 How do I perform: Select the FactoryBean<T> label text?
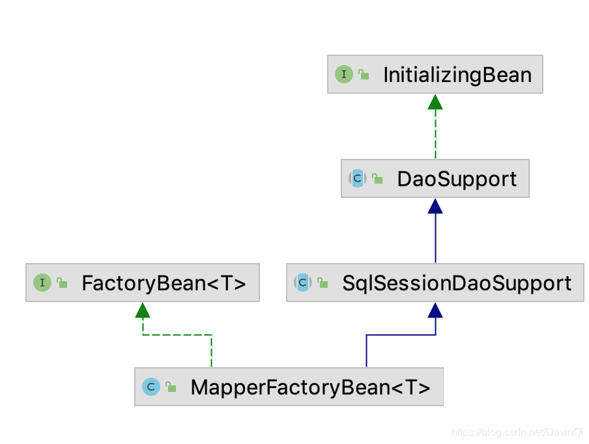[x=164, y=283]
